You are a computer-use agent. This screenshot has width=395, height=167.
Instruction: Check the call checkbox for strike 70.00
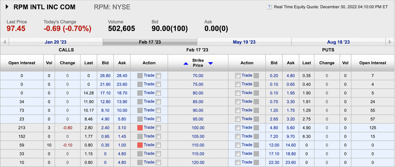(158, 76)
